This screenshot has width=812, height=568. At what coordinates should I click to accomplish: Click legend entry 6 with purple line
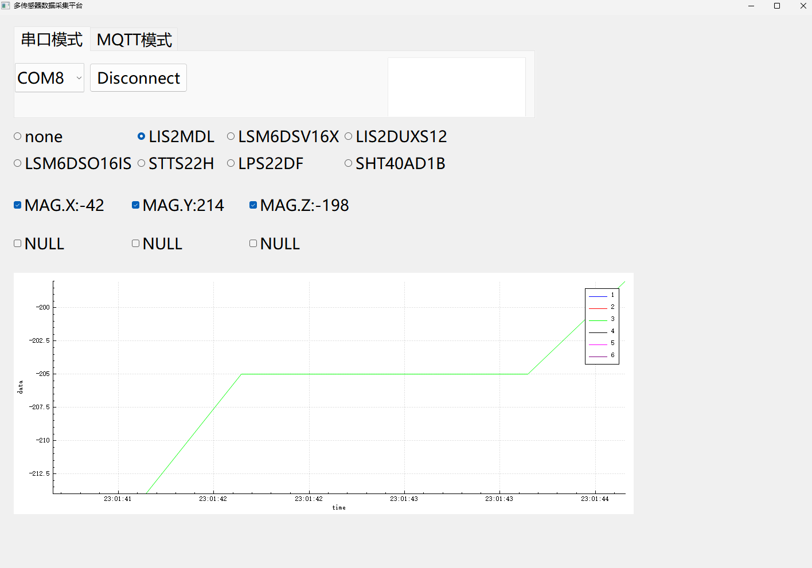(602, 355)
